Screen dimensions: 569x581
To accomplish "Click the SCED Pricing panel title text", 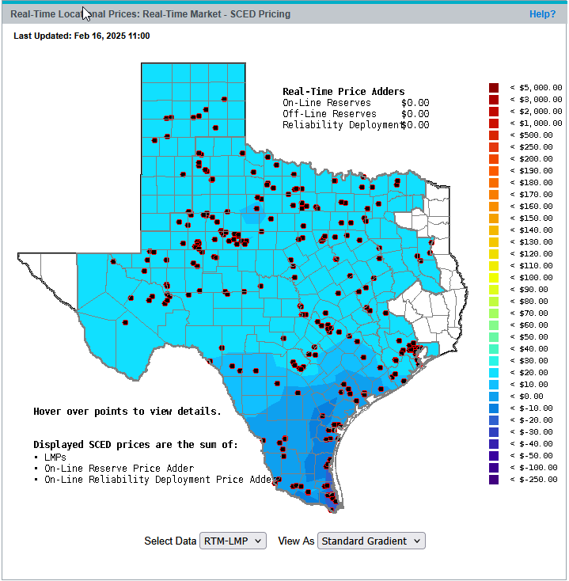I will tap(150, 14).
